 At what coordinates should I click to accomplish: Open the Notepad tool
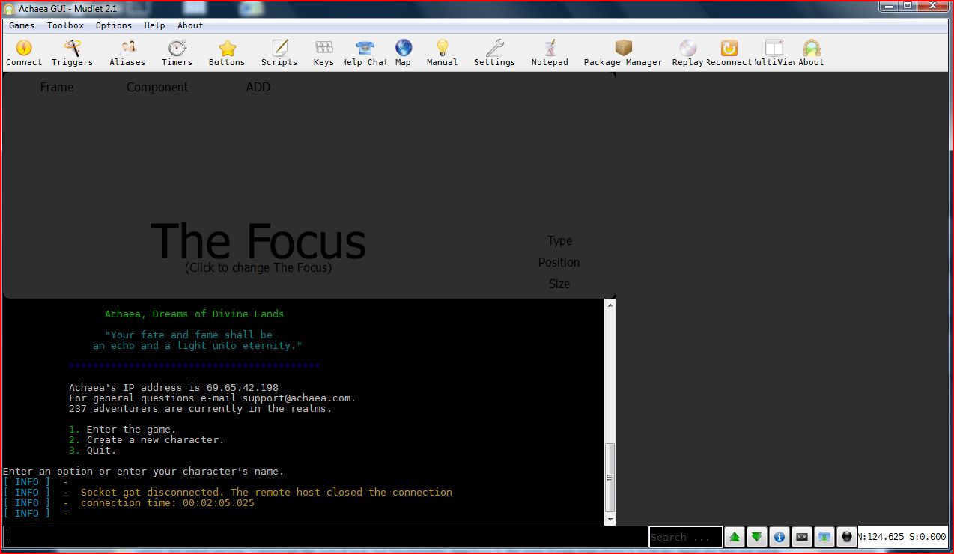point(550,53)
